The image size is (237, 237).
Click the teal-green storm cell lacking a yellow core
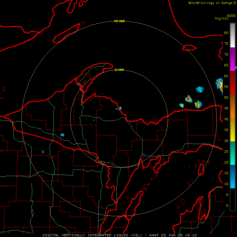click(x=200, y=89)
